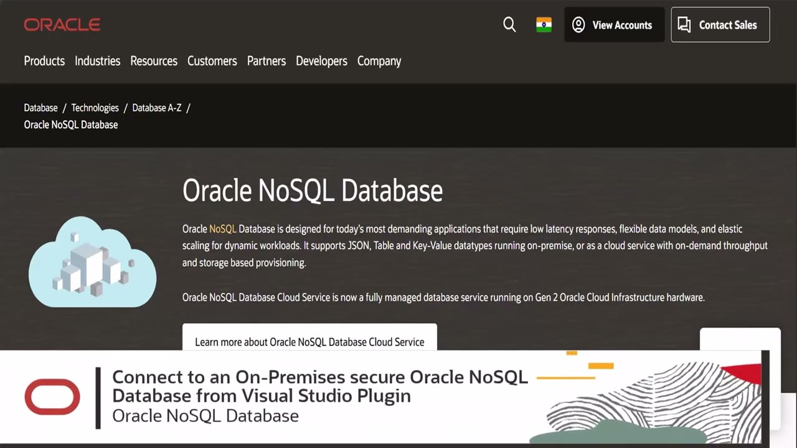Open the Products menu
This screenshot has height=448, width=797.
pyautogui.click(x=44, y=61)
